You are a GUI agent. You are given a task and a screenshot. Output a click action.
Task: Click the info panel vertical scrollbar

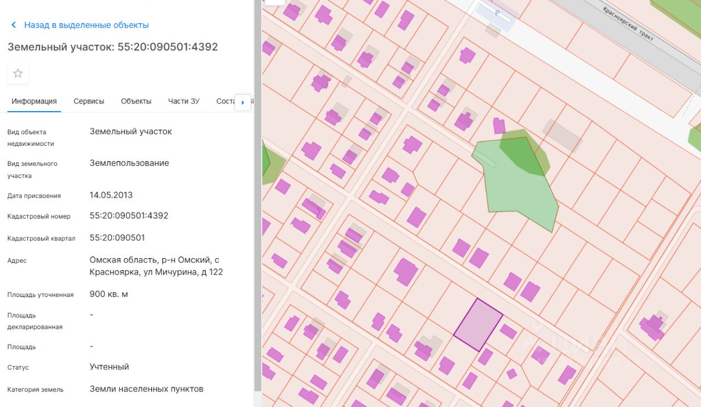coord(257,194)
